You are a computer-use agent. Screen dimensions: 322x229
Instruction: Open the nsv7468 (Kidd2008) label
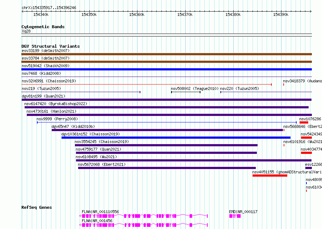(41, 73)
